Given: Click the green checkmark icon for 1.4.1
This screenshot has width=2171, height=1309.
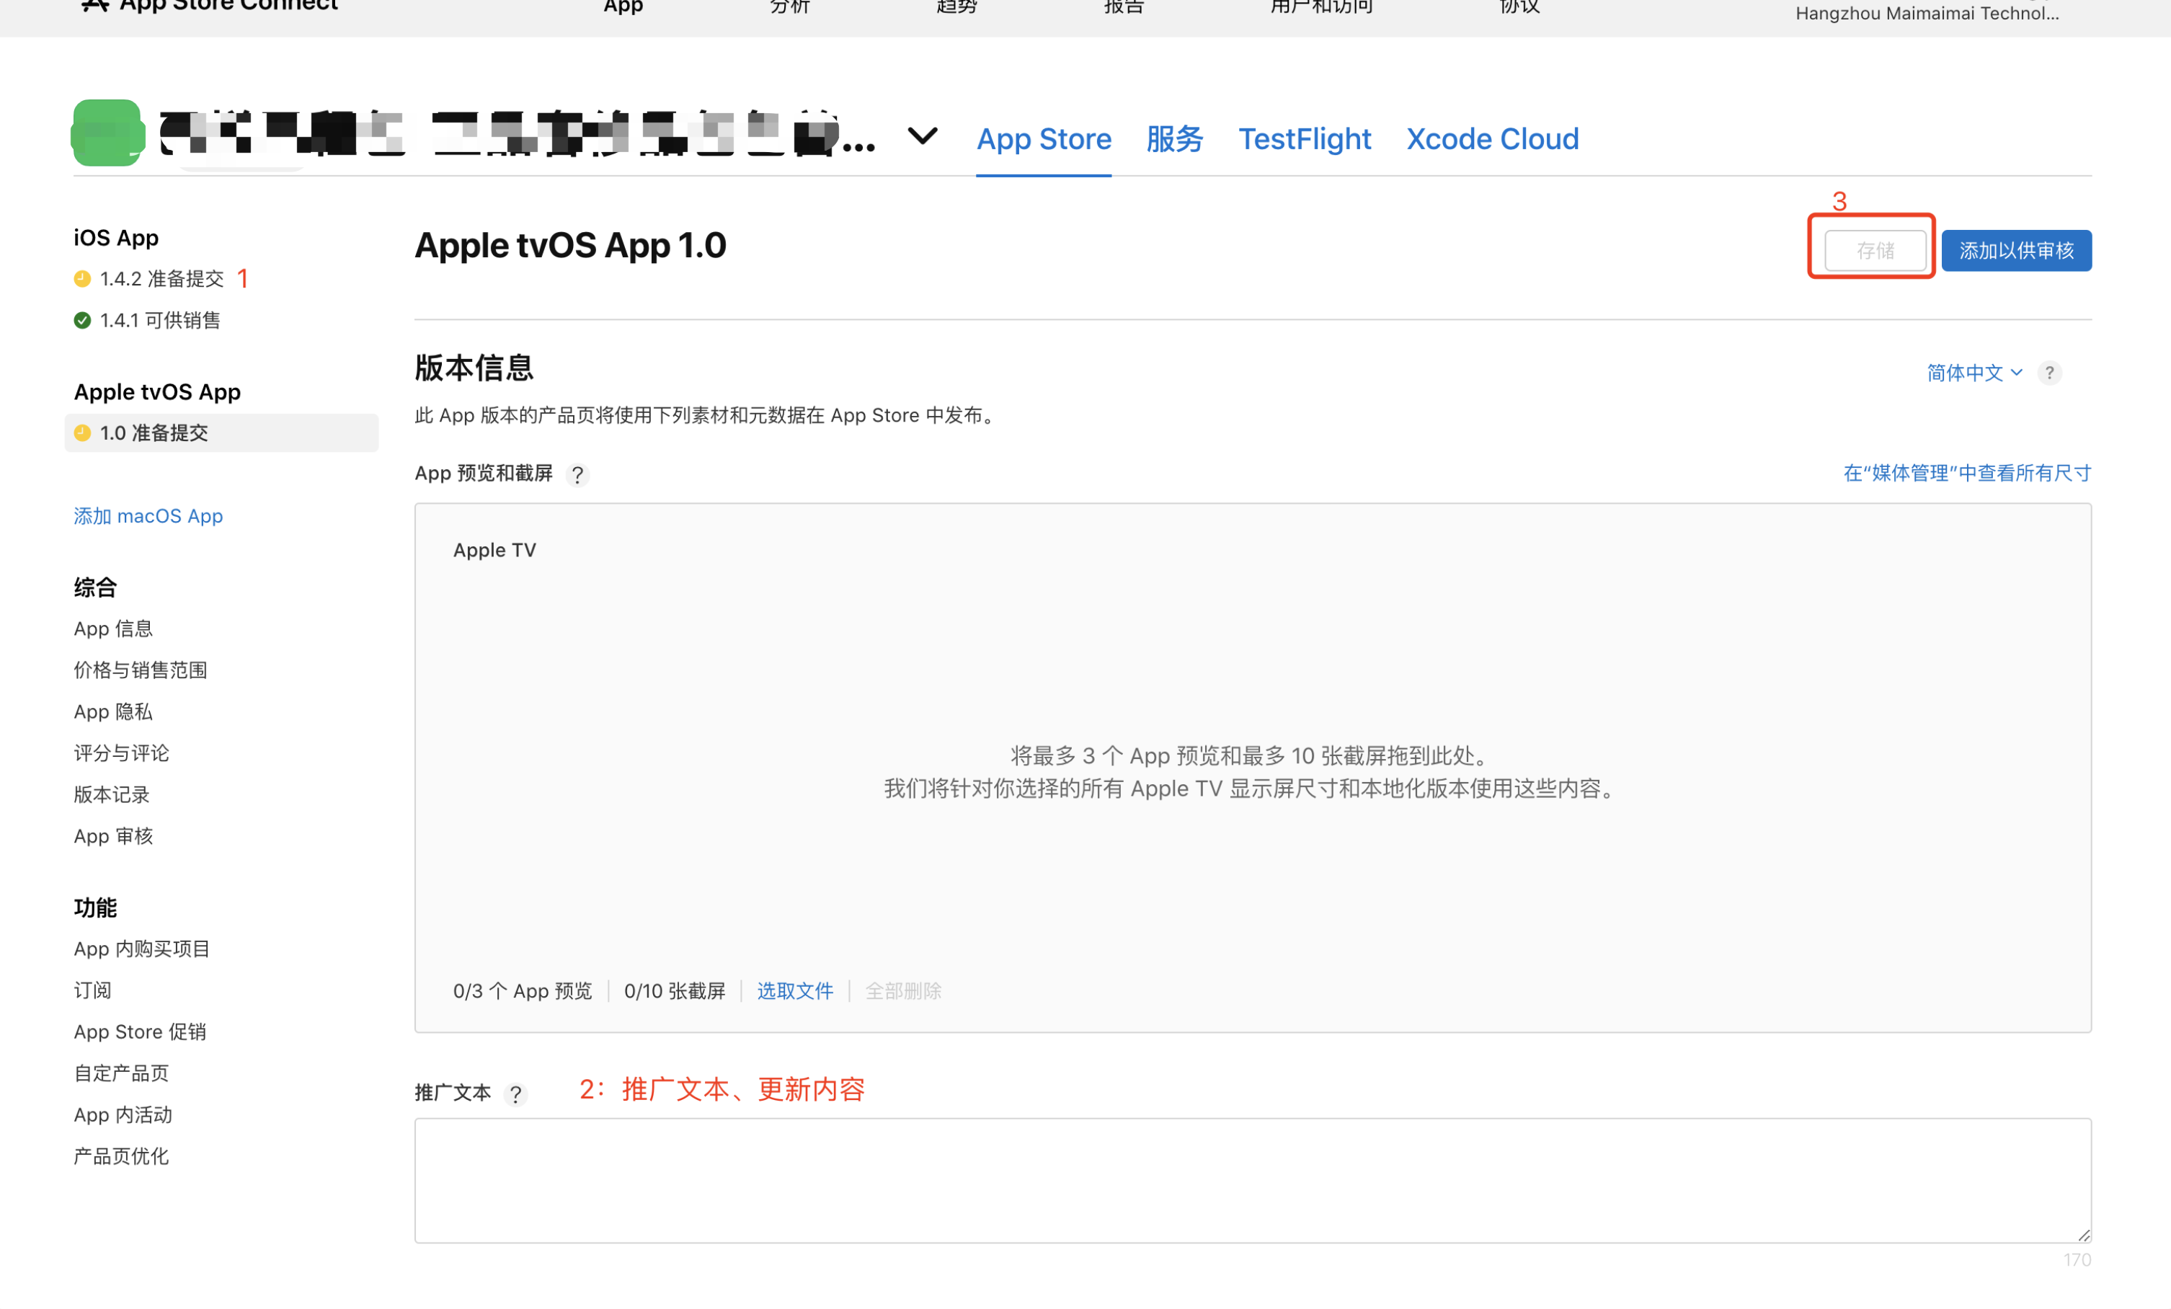Looking at the screenshot, I should click(x=82, y=321).
